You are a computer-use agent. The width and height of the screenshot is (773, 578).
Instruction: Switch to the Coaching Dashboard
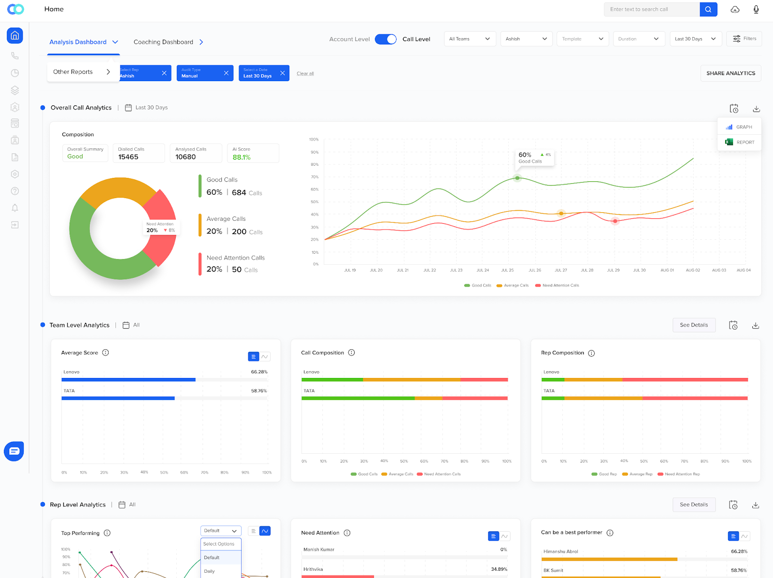coord(163,42)
